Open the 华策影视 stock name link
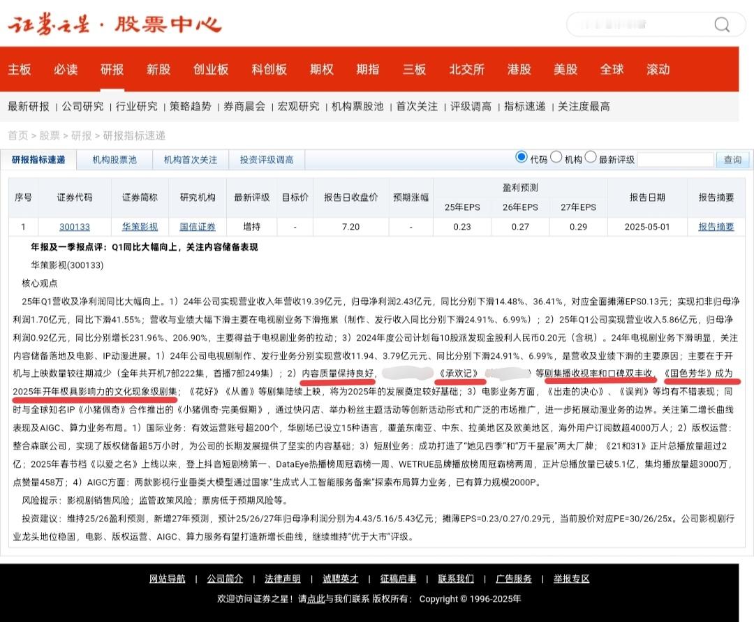Image resolution: width=754 pixels, height=622 pixels. (140, 227)
